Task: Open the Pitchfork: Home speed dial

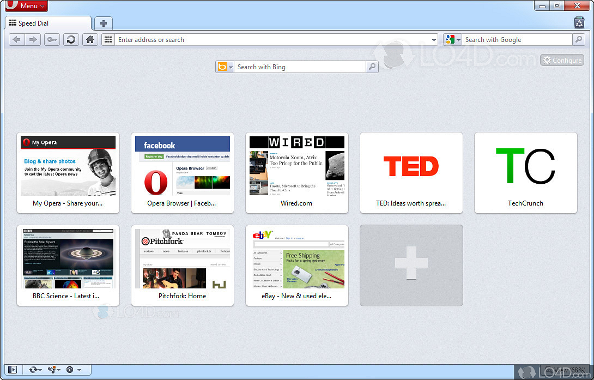Action: [183, 266]
